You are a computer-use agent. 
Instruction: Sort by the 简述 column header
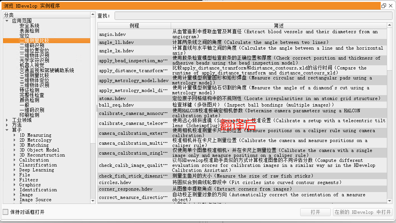pyautogui.click(x=279, y=26)
